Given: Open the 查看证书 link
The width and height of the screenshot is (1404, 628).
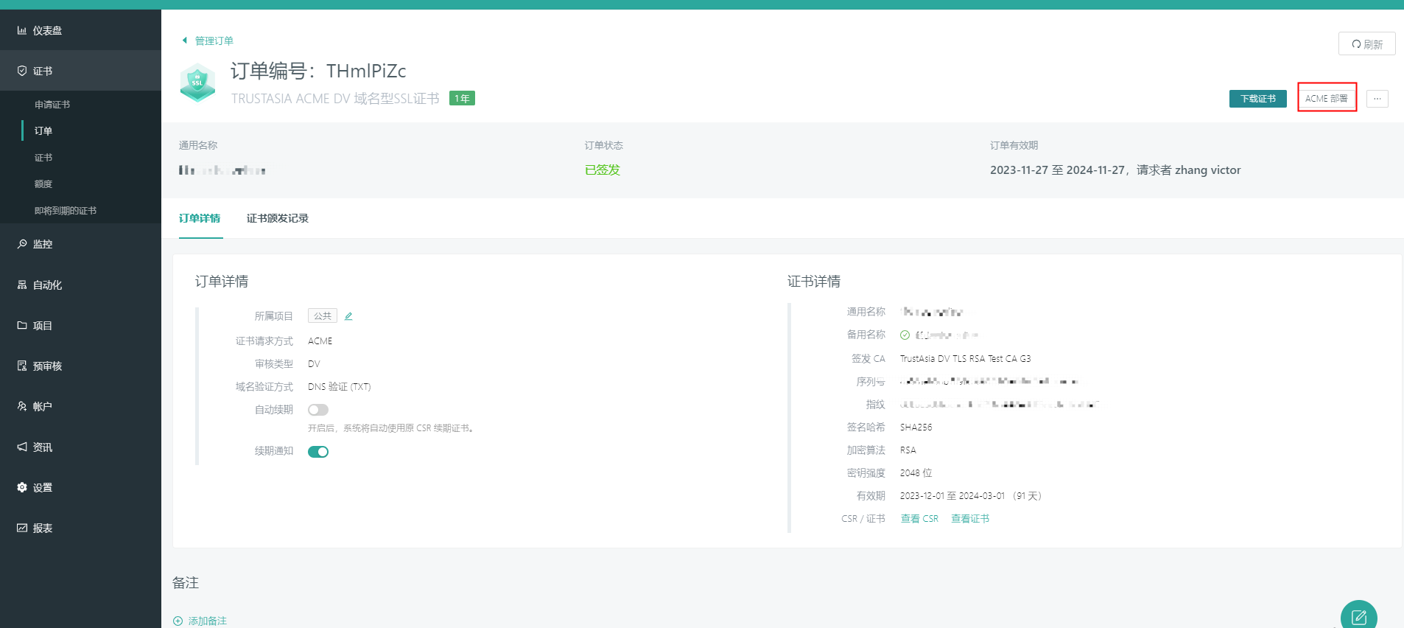Looking at the screenshot, I should point(970,519).
